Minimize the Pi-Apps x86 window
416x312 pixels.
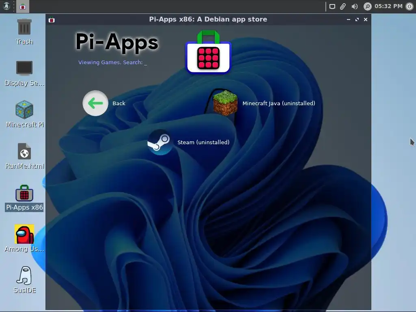point(348,19)
